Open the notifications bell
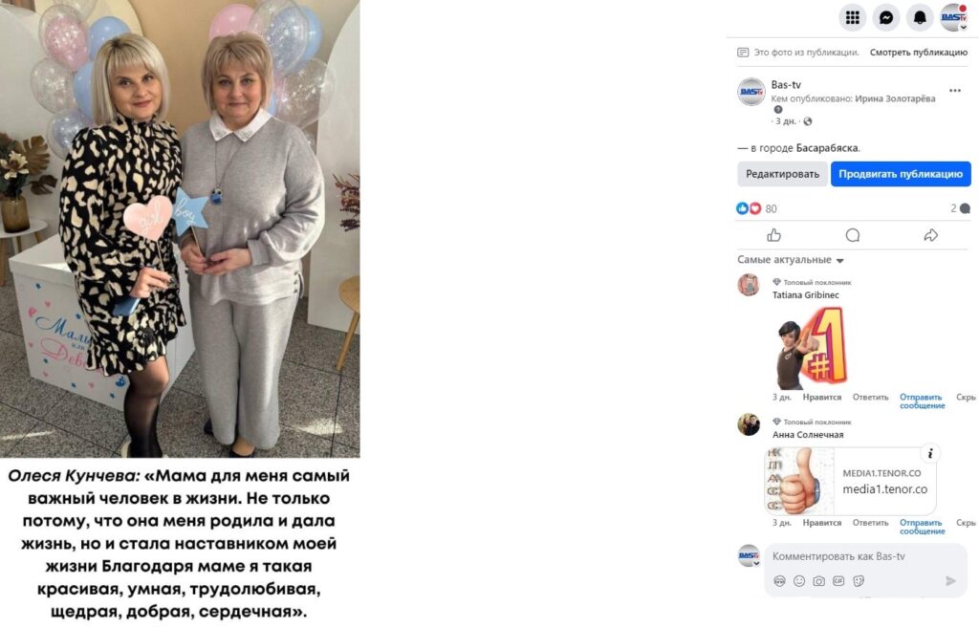Screen dimensions: 979x628 (920, 17)
